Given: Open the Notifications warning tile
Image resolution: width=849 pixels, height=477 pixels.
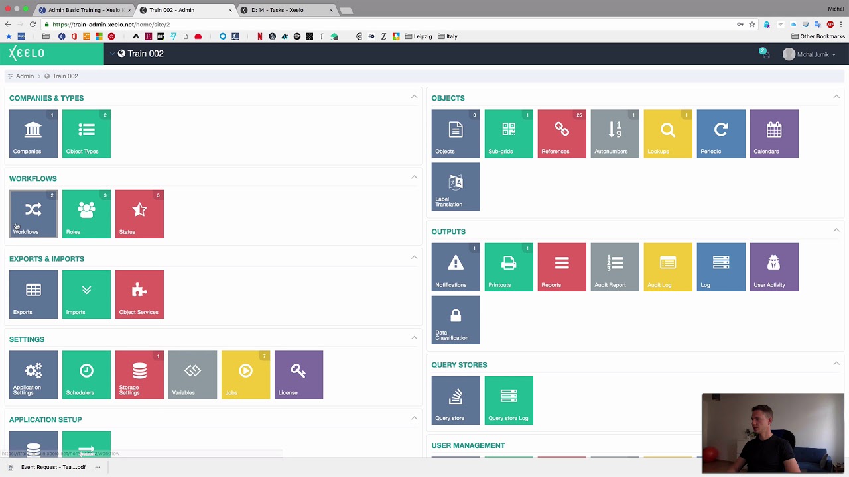Looking at the screenshot, I should coord(456,267).
